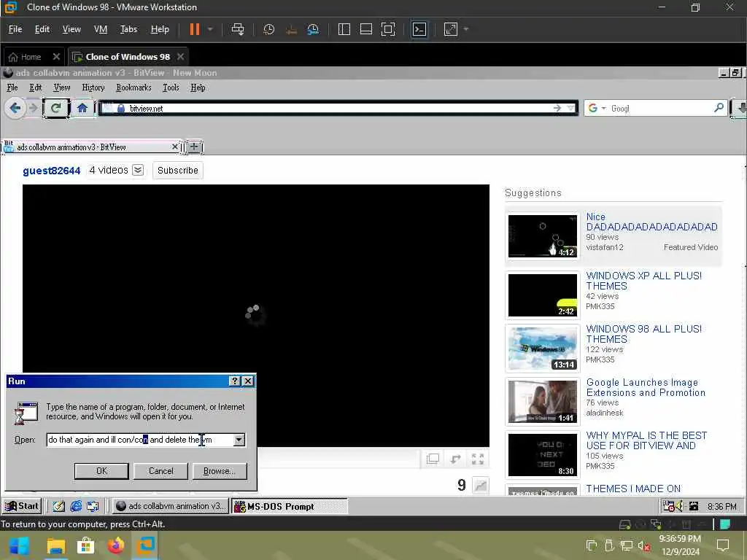747x560 pixels.
Task: Click the VMware stretch guest display icon
Action: 450,29
